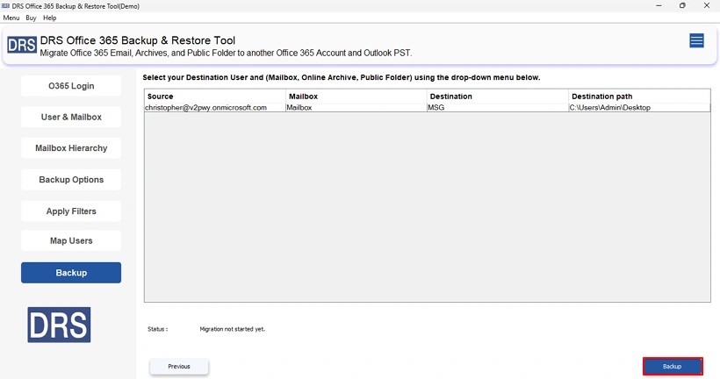The width and height of the screenshot is (720, 379).
Task: Select the Backup step in sidebar
Action: tap(71, 273)
